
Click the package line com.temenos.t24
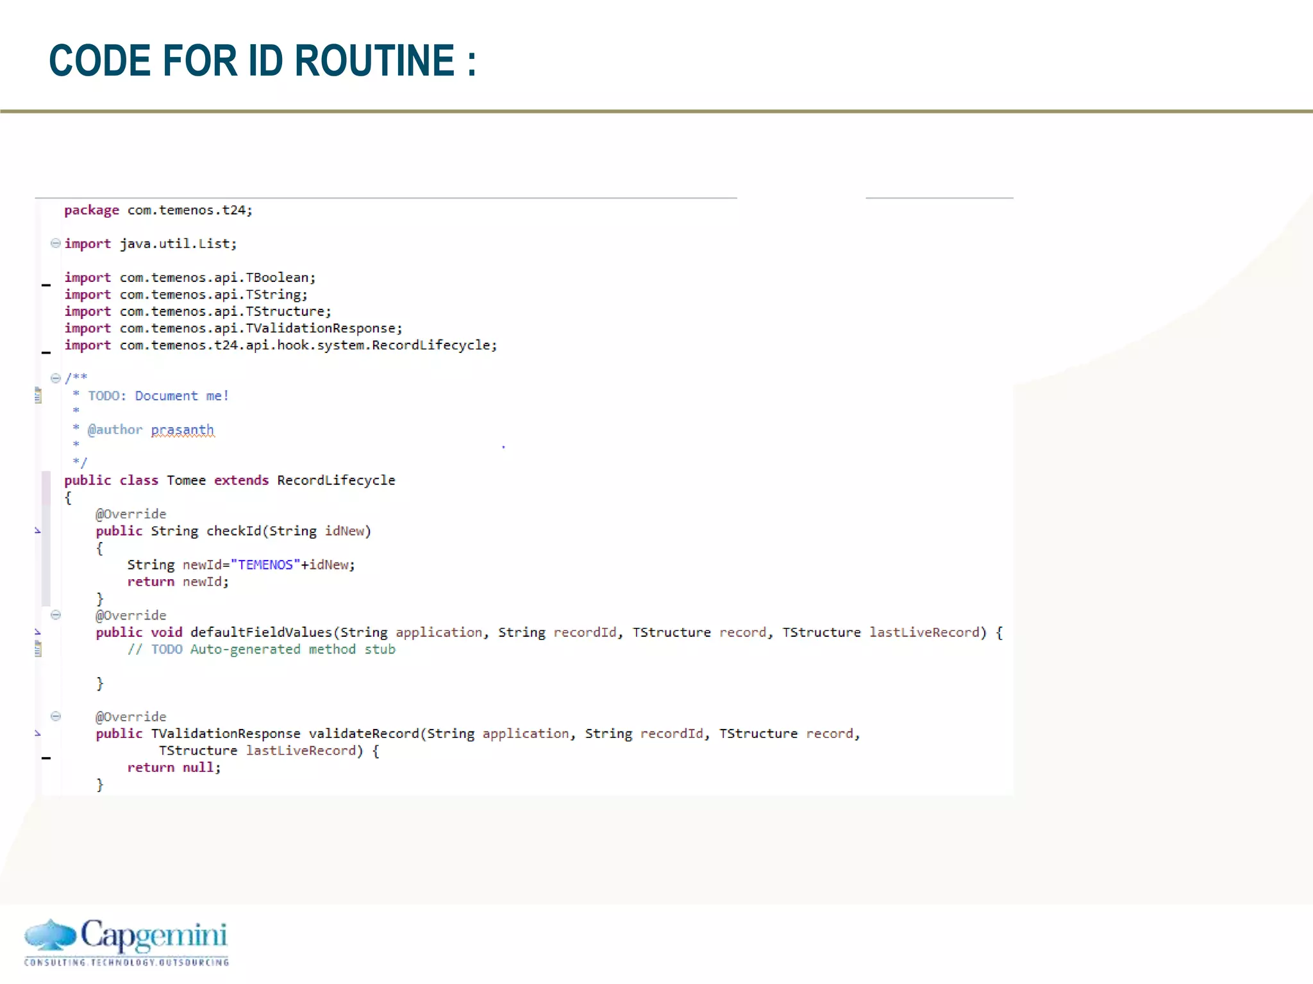click(158, 211)
